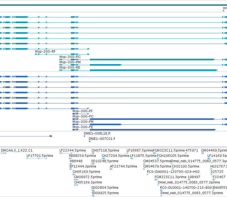Click the Msp-300-RM transcript label
This screenshot has width=227, height=197.
click(x=70, y=62)
